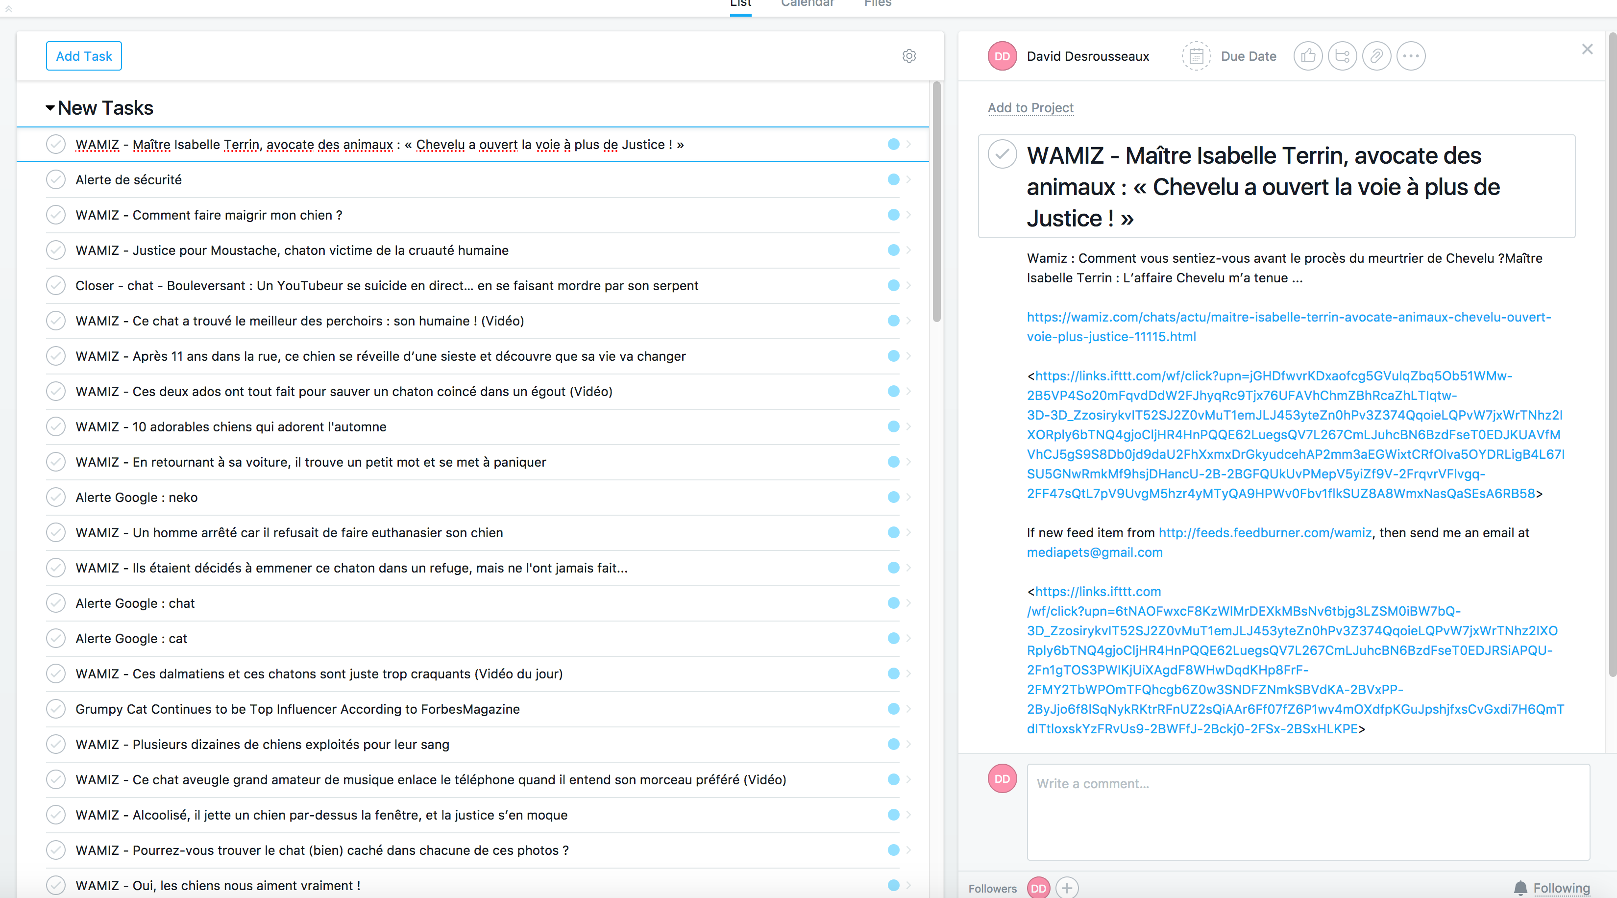
Task: Click the DD avatar beside comment box
Action: click(1002, 779)
